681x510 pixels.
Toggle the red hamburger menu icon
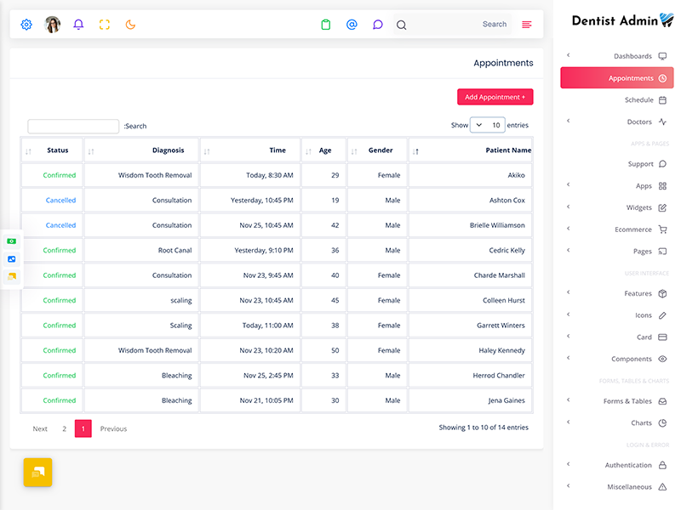(526, 25)
